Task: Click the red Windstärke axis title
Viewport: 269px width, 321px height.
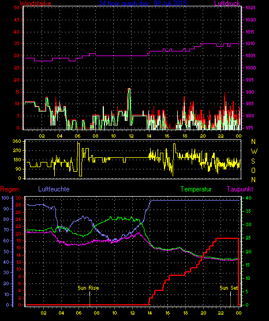Action: coord(35,3)
